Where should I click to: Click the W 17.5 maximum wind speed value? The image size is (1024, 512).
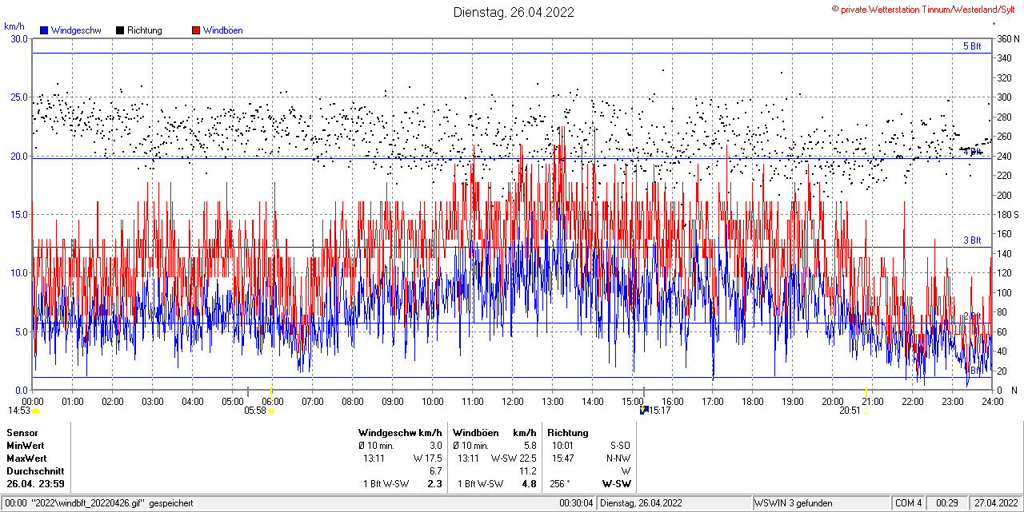(428, 458)
